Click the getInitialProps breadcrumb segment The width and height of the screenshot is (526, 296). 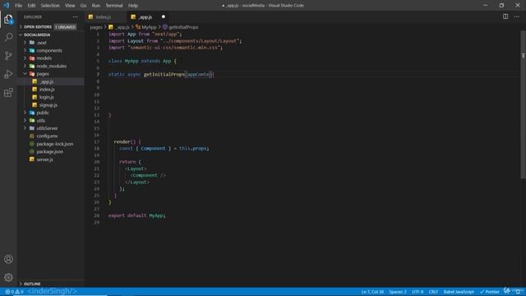(x=181, y=27)
